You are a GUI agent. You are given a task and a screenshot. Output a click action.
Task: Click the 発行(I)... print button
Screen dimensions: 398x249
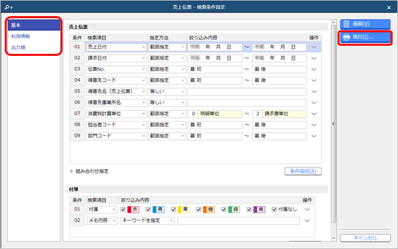(x=365, y=37)
